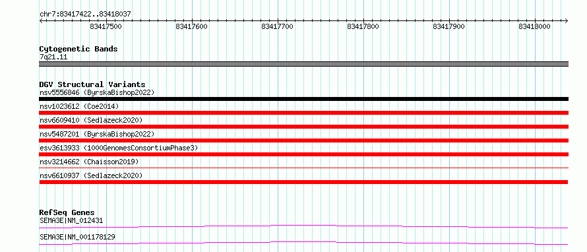Image resolution: width=587 pixels, height=252 pixels.
Task: Select the RefSeq Genes track heading
Action: [67, 212]
